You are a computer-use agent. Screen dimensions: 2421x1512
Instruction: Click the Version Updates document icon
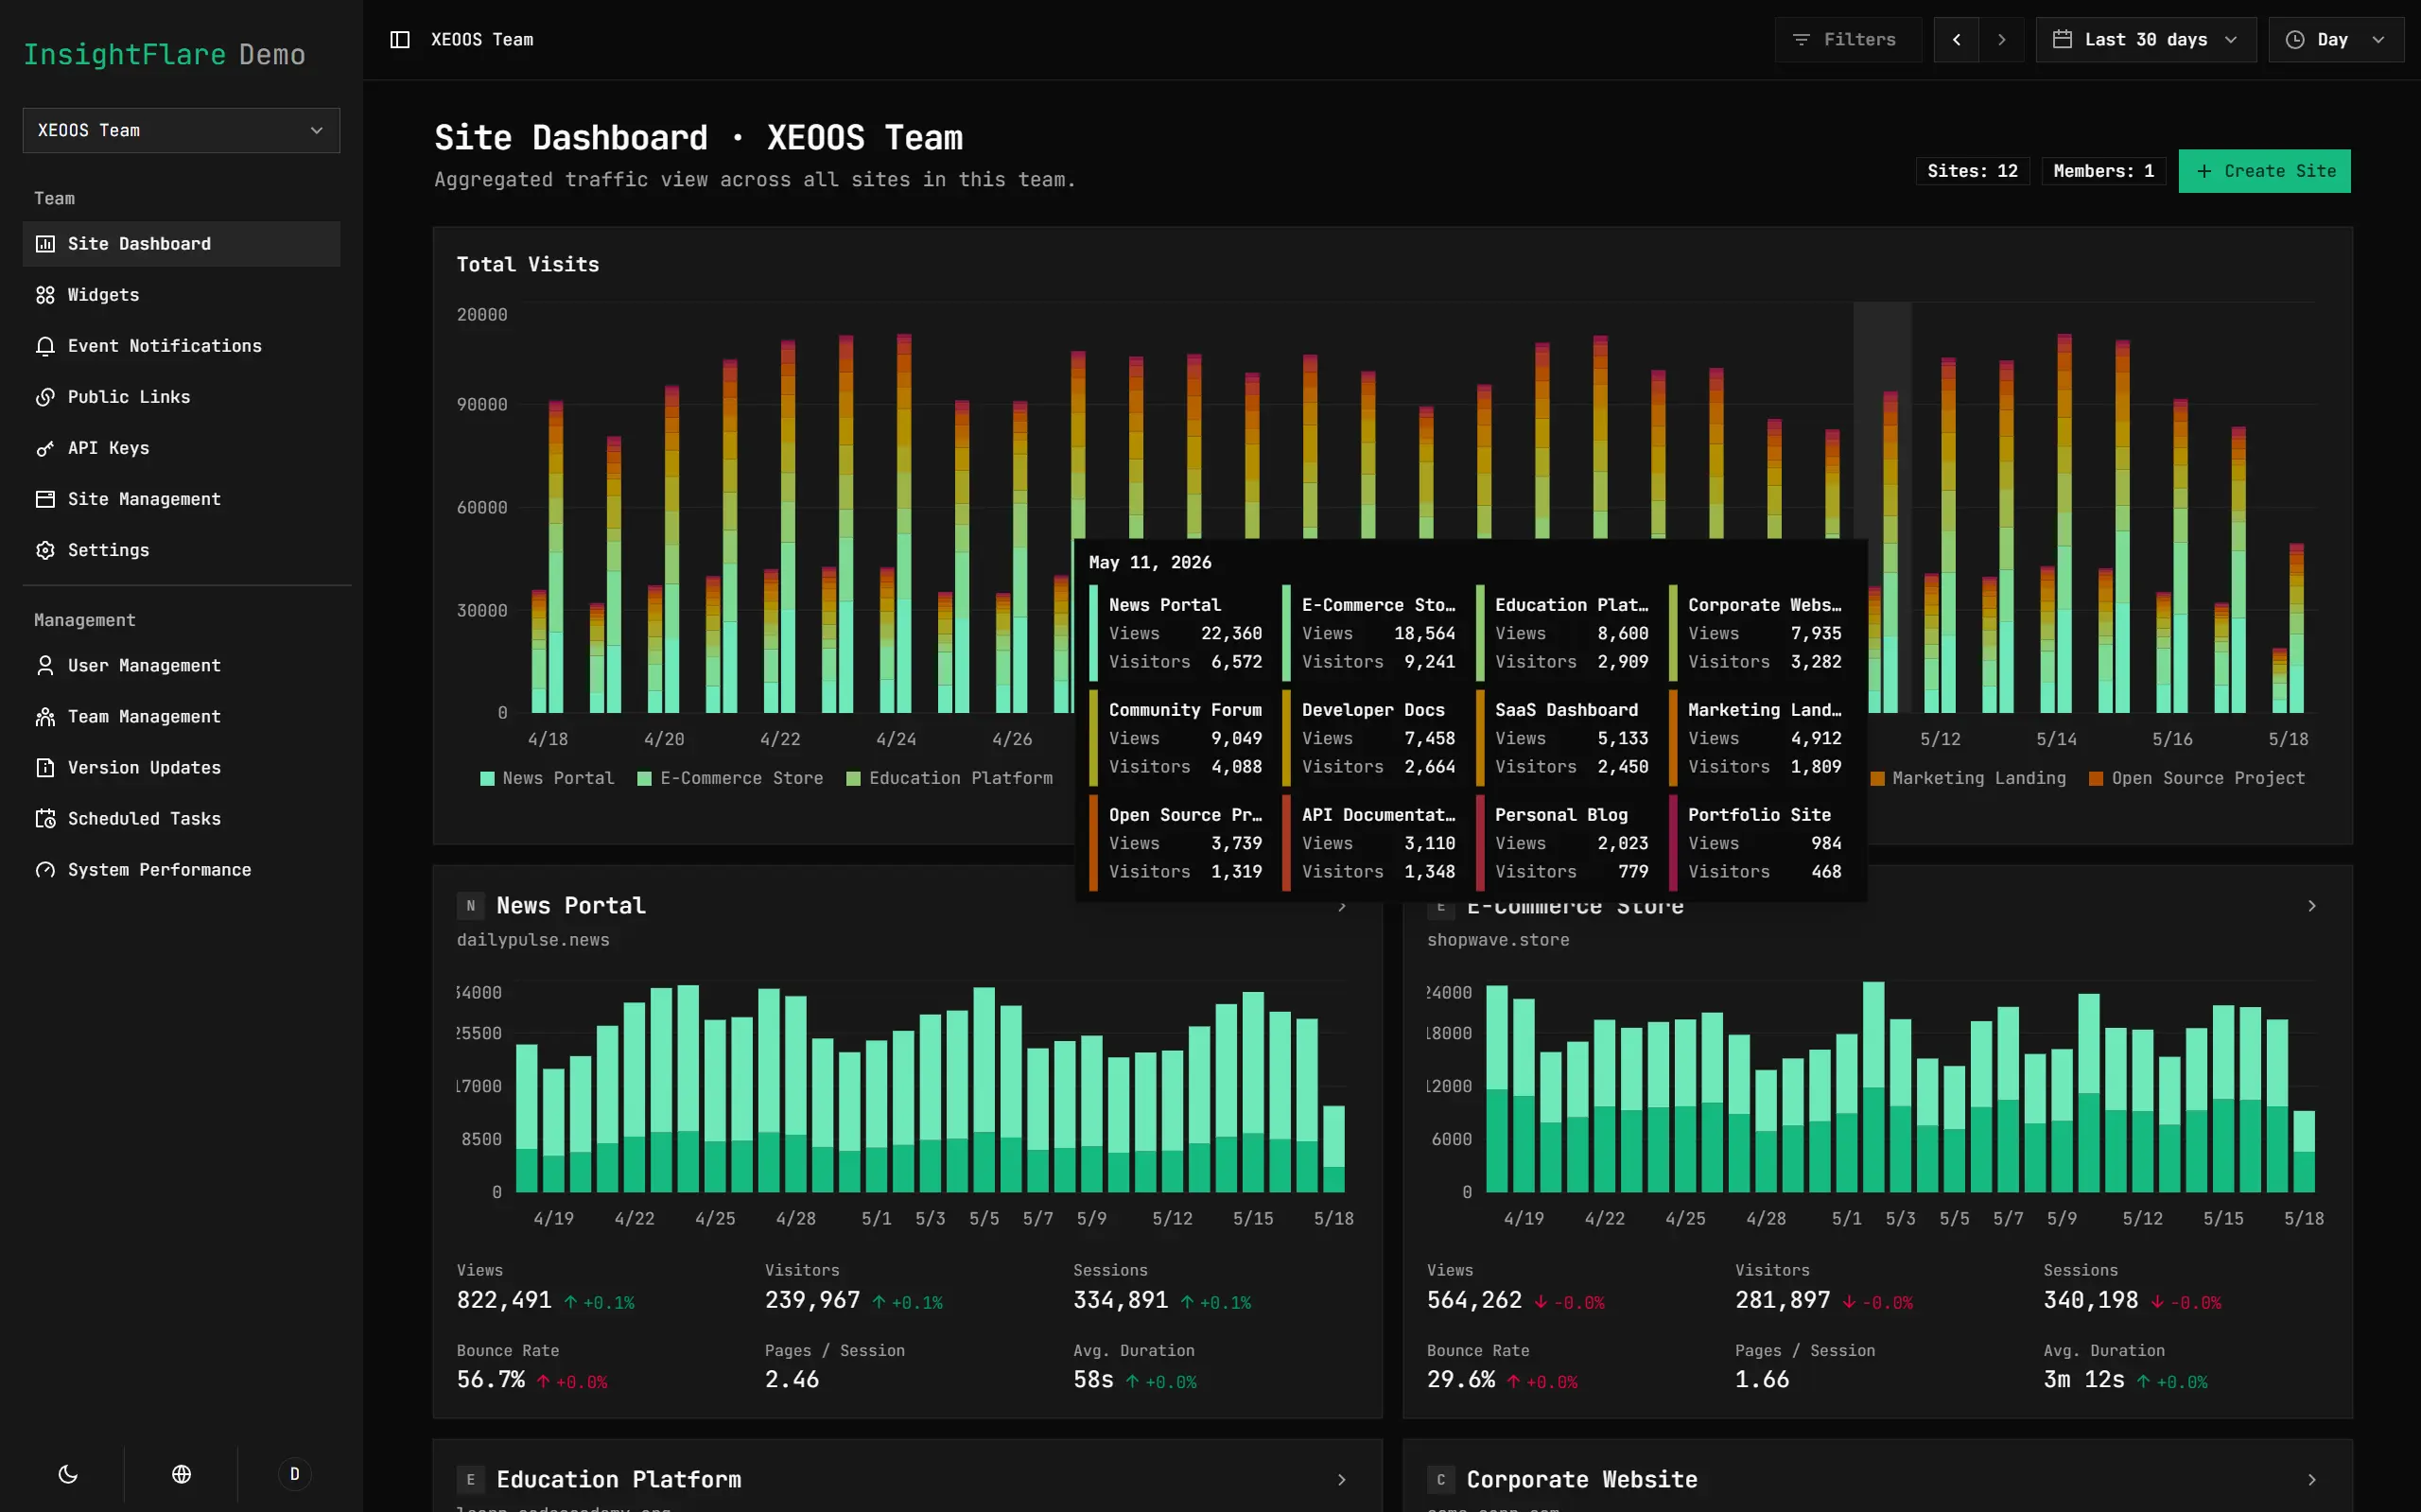pos(45,768)
